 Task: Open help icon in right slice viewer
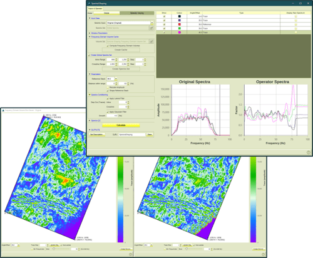[264, 254]
